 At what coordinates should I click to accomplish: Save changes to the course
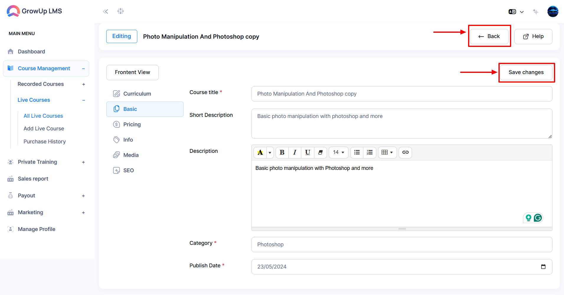click(526, 72)
